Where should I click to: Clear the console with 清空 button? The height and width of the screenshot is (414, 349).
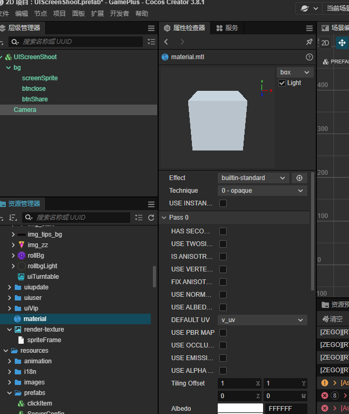pyautogui.click(x=332, y=319)
